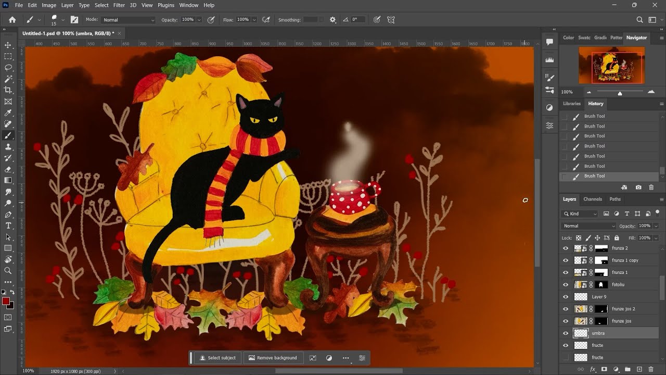Image resolution: width=666 pixels, height=375 pixels.
Task: Open the layer Fill dropdown arrow
Action: click(x=656, y=238)
